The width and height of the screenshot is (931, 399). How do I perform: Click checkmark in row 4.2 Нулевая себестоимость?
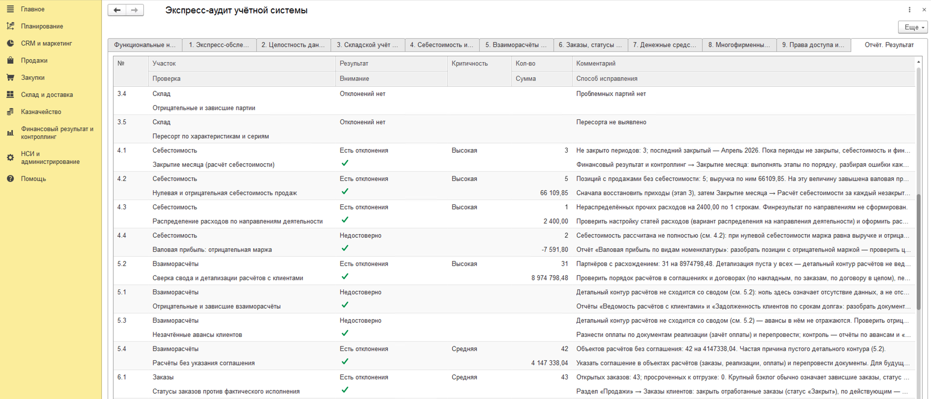click(x=345, y=192)
